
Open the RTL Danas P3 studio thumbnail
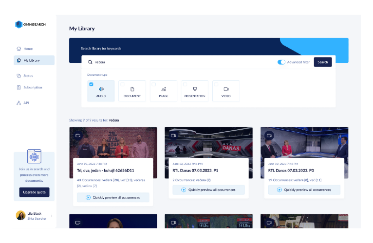[x=304, y=142]
